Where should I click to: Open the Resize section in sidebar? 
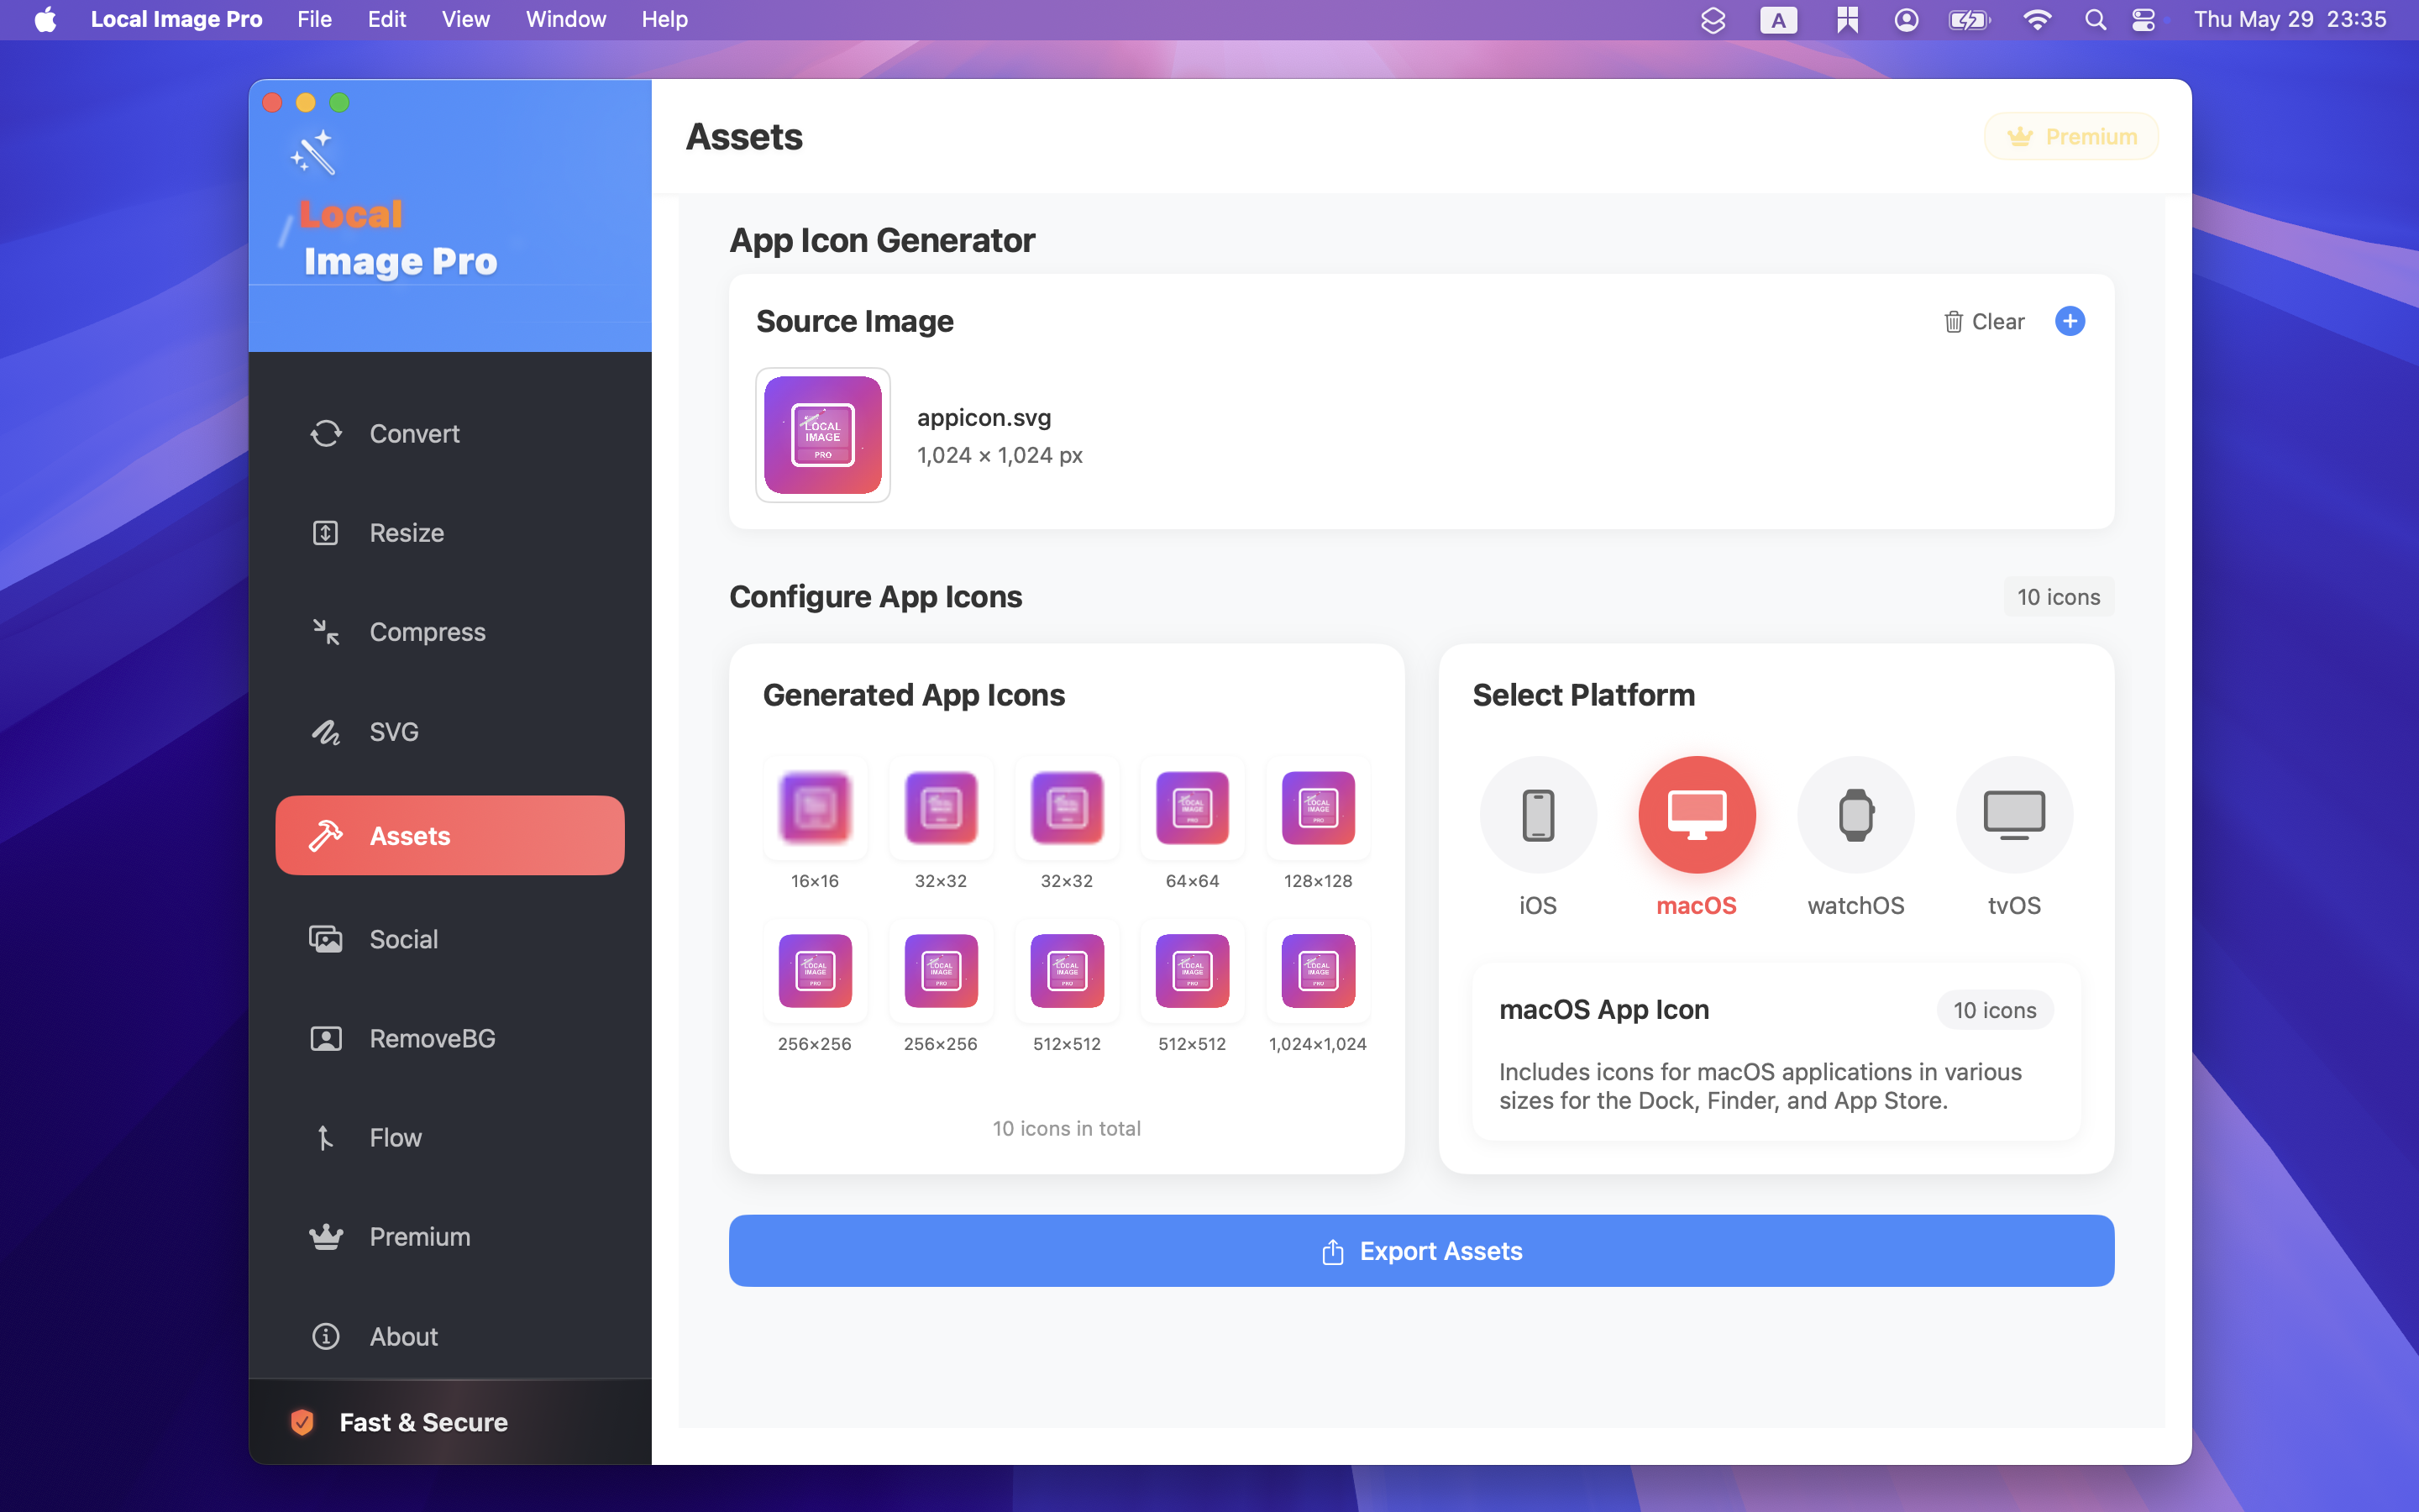450,533
